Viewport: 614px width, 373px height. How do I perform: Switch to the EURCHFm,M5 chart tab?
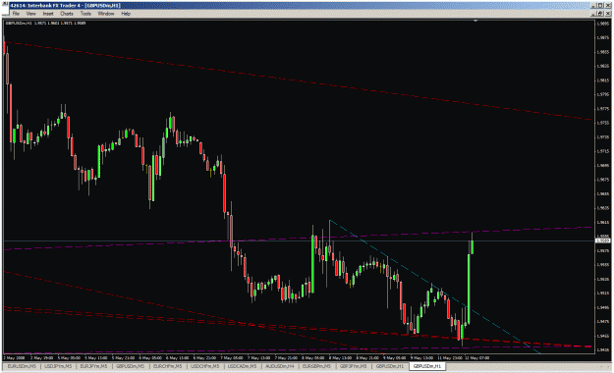click(x=167, y=366)
